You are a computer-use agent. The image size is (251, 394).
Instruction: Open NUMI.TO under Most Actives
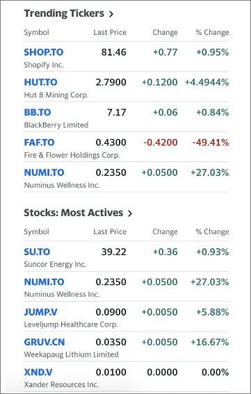44,282
